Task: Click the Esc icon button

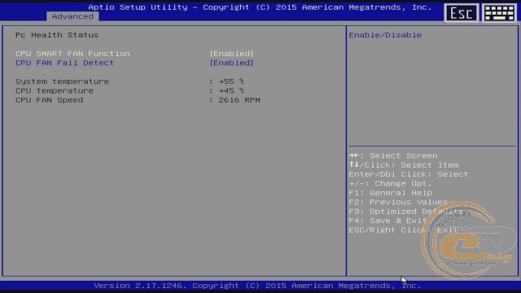Action: click(462, 13)
